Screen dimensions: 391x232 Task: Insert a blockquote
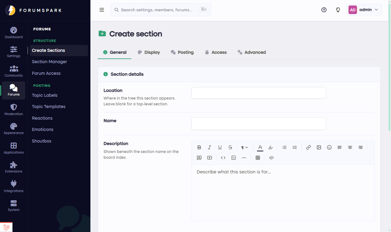199,158
